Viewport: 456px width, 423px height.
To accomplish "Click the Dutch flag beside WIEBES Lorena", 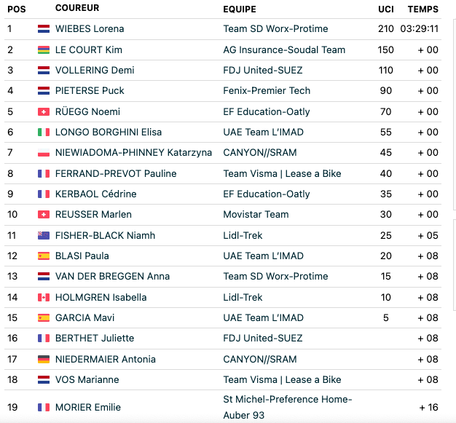I will point(44,29).
